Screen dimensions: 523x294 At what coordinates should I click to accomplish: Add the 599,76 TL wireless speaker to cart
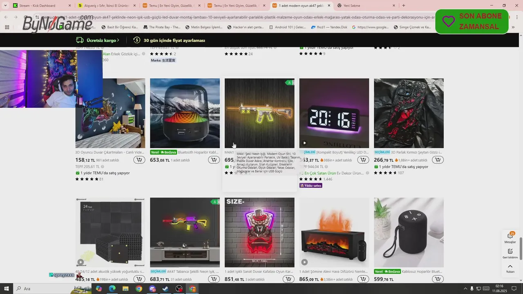click(438, 279)
